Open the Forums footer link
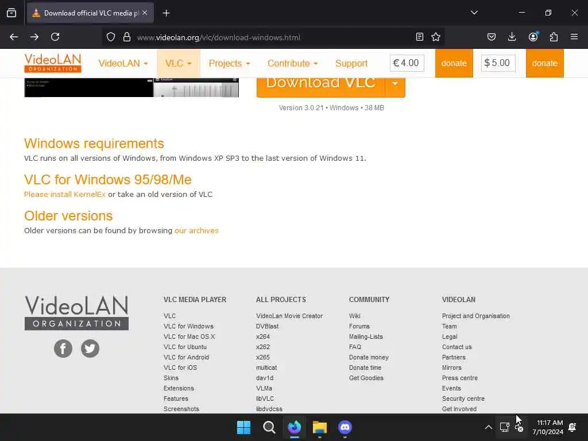The height and width of the screenshot is (441, 588). click(359, 326)
